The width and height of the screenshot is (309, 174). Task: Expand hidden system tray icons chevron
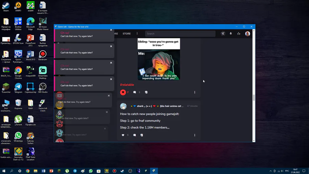pos(271,171)
